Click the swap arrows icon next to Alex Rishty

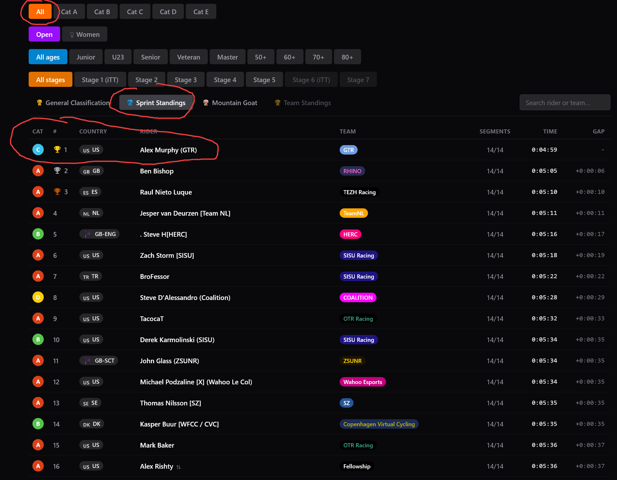pyautogui.click(x=178, y=467)
